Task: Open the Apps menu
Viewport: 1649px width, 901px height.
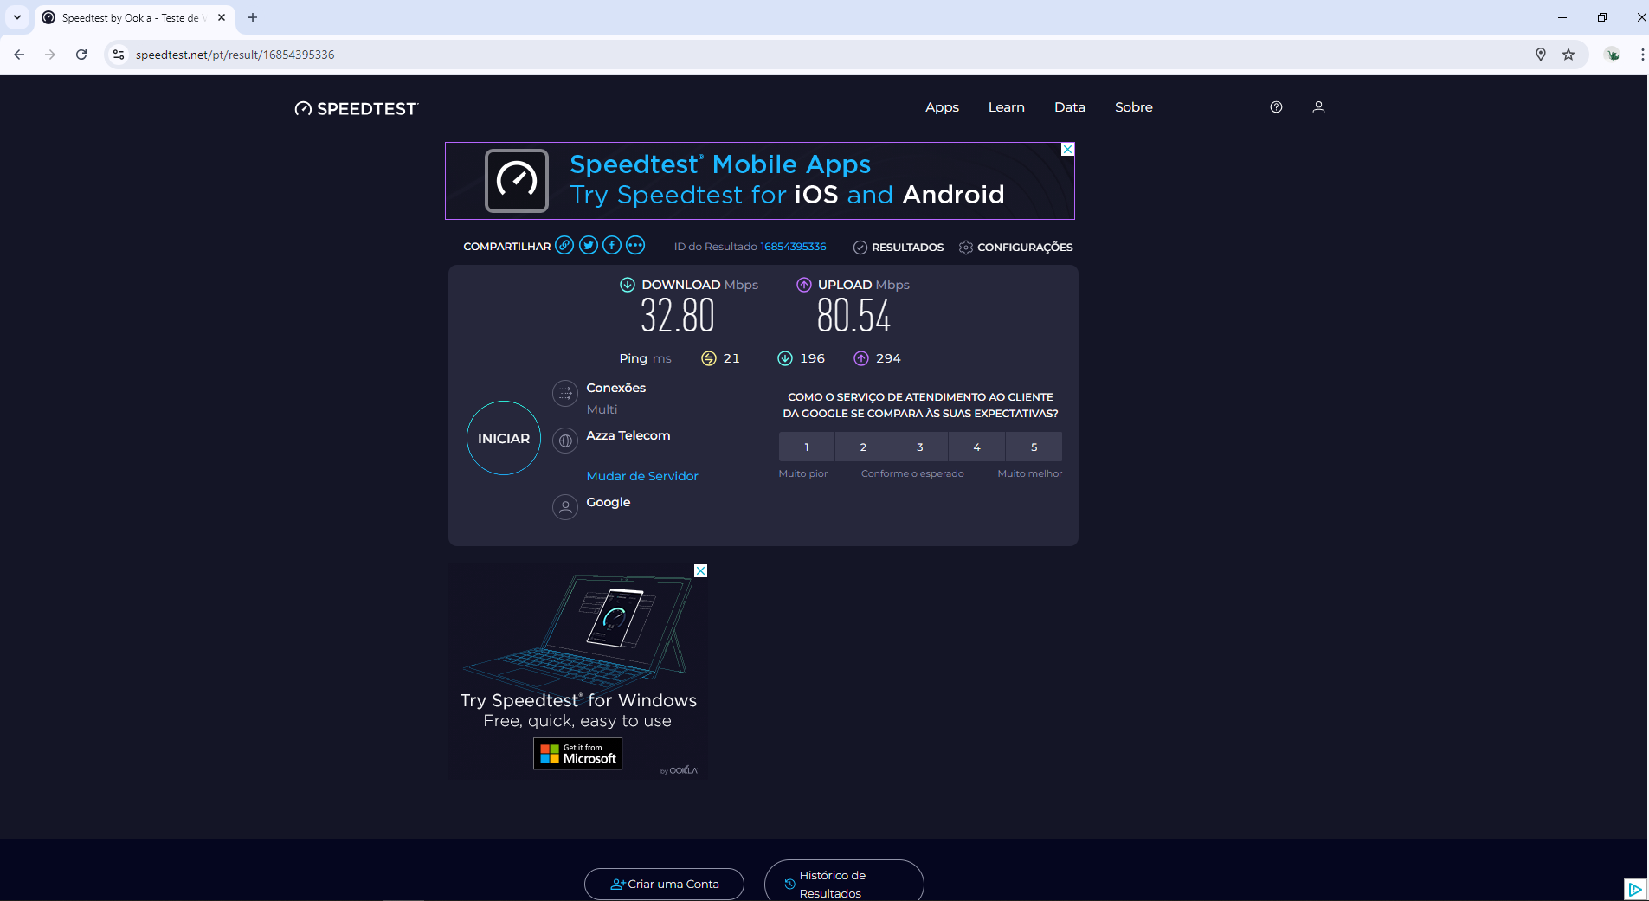Action: pyautogui.click(x=942, y=107)
